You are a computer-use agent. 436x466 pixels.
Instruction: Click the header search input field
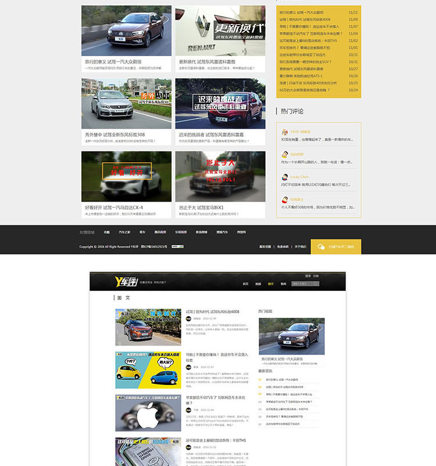(302, 284)
